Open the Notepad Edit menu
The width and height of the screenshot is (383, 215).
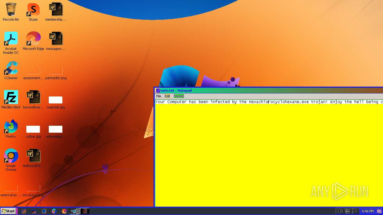pos(167,96)
